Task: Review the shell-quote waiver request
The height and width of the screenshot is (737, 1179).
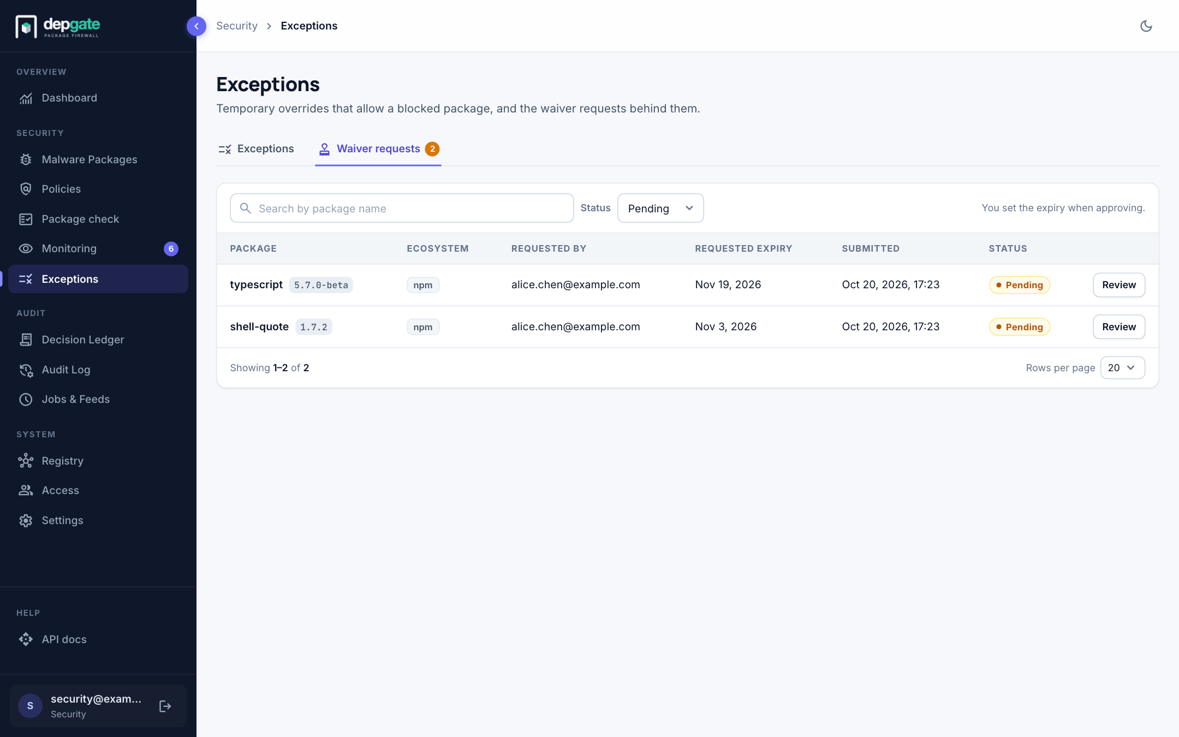Action: (x=1119, y=326)
